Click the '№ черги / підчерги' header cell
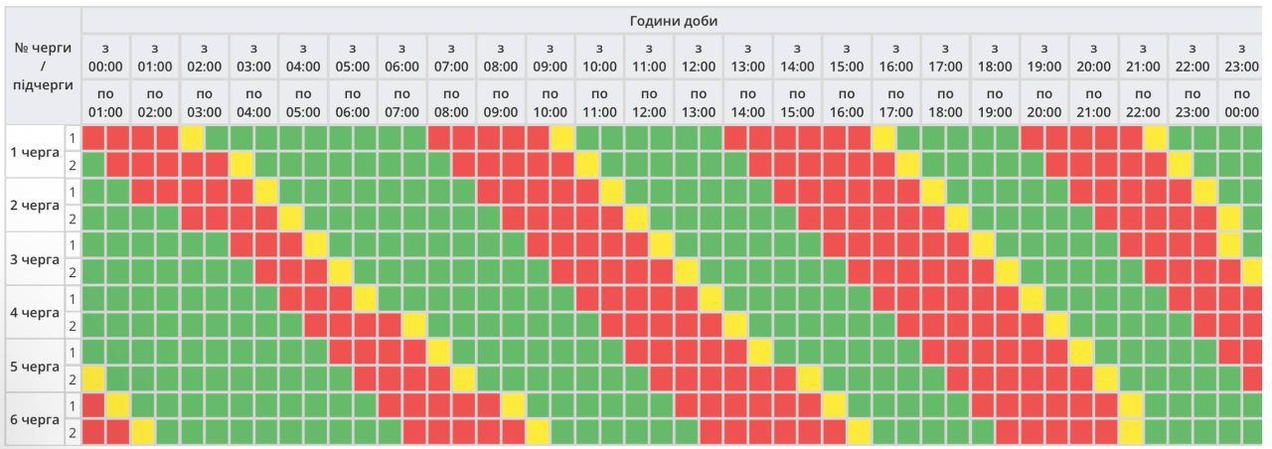1272x449 pixels. (x=41, y=66)
